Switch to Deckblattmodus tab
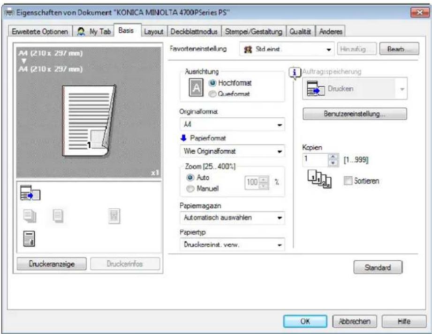This screenshot has height=334, width=432. tap(194, 32)
